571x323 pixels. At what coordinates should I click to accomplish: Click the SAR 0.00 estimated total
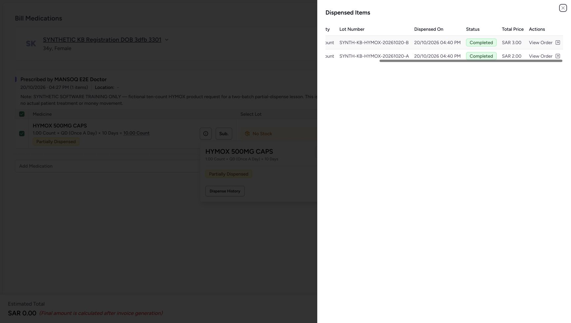pyautogui.click(x=22, y=313)
